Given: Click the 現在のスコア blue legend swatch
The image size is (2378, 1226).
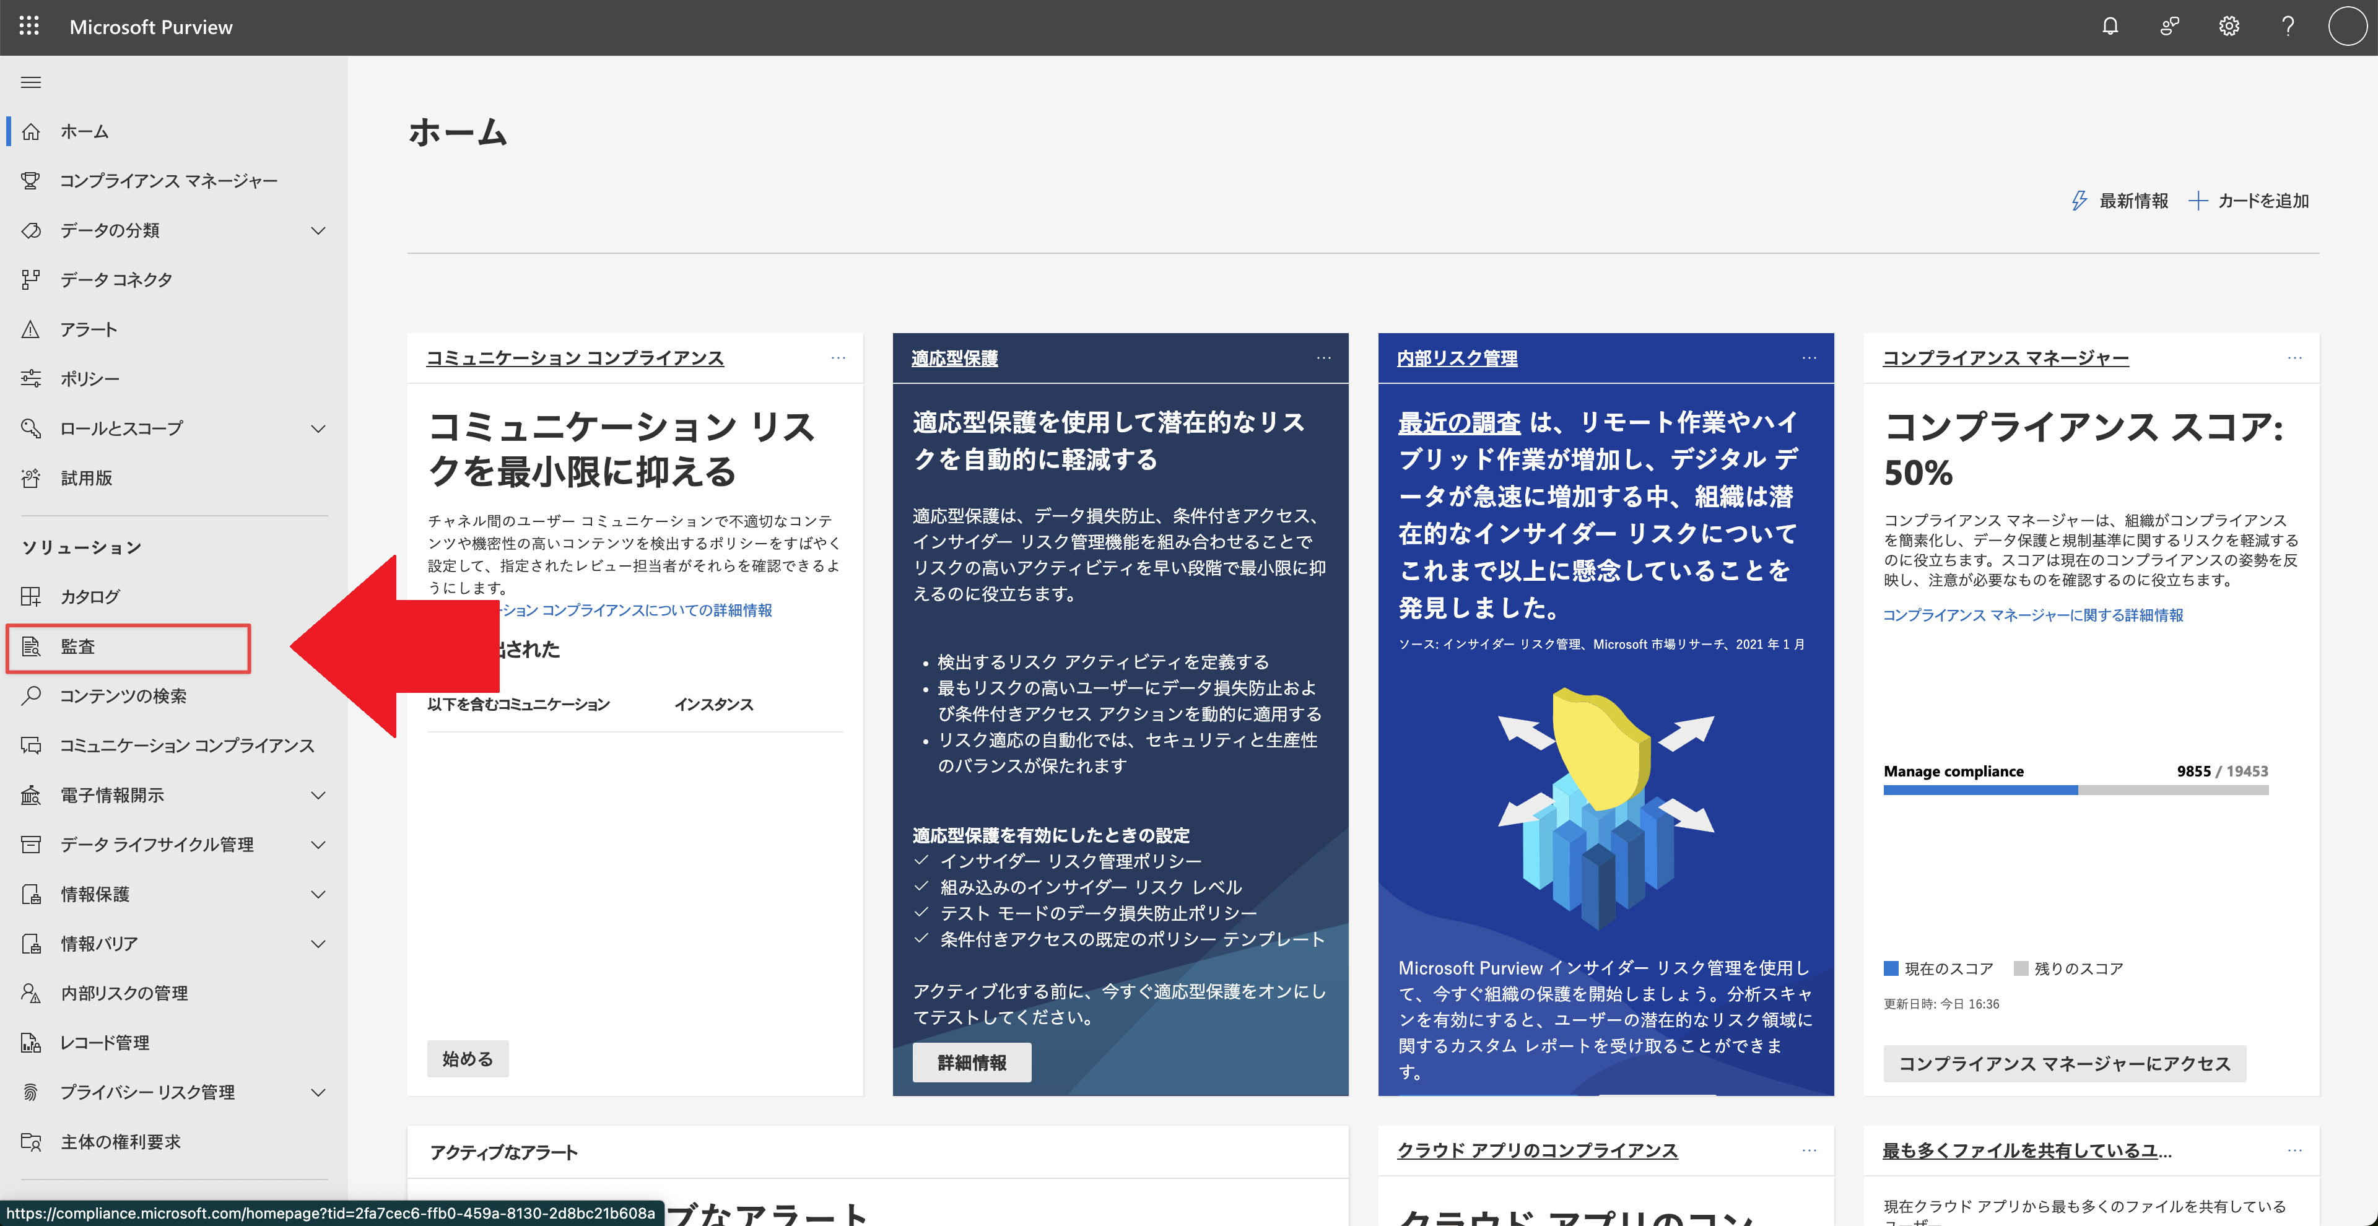Looking at the screenshot, I should [x=1891, y=968].
